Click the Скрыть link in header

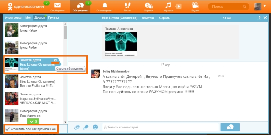tap(164, 18)
